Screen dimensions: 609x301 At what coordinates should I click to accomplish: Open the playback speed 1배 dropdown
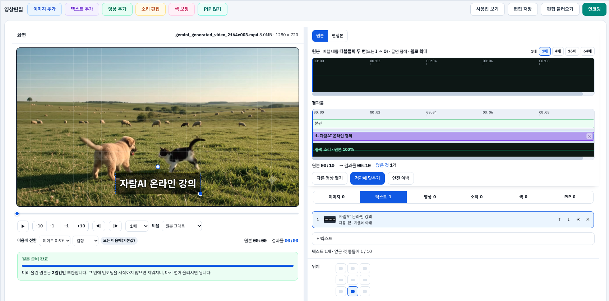(137, 226)
